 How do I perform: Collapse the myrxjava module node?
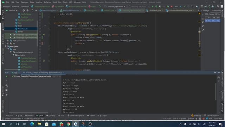(x=6, y=46)
